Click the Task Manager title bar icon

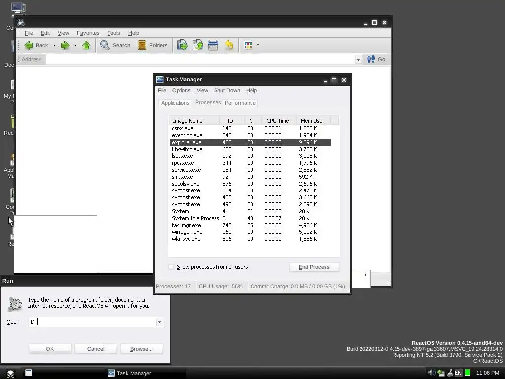pos(160,79)
